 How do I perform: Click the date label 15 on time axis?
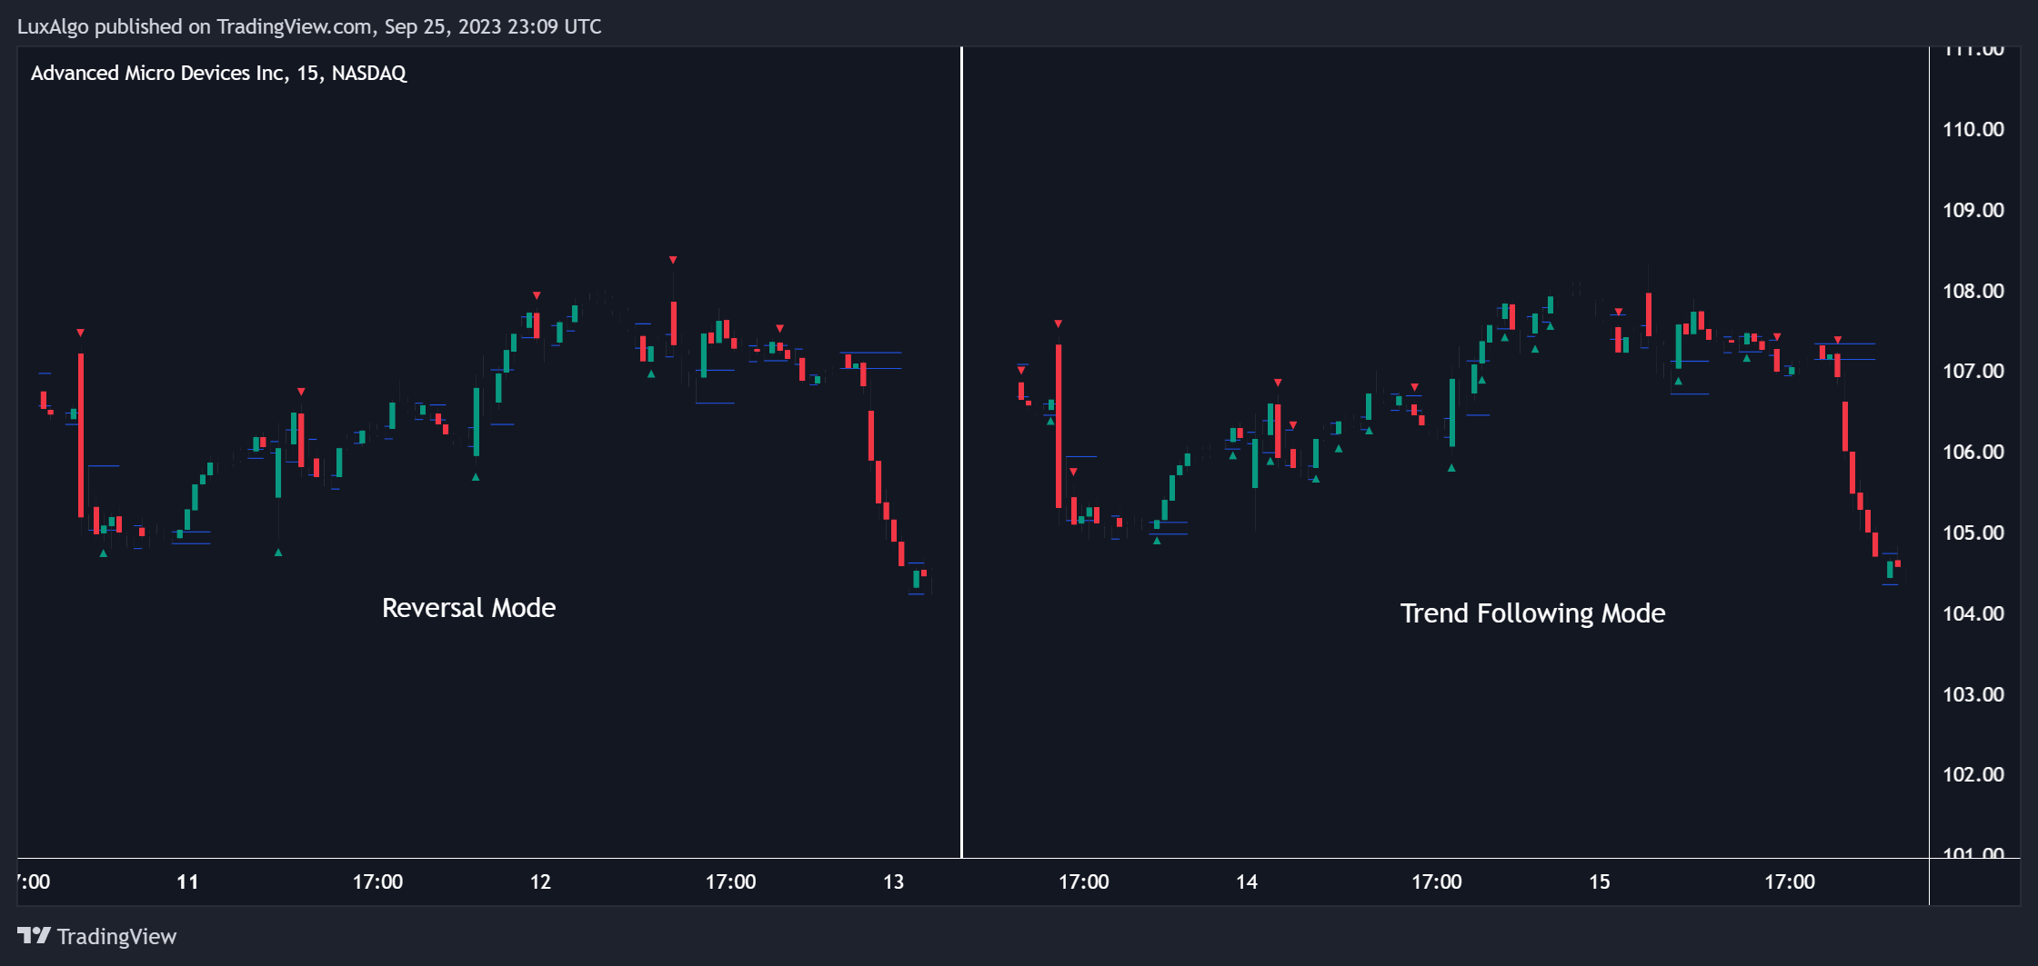pyautogui.click(x=1599, y=881)
